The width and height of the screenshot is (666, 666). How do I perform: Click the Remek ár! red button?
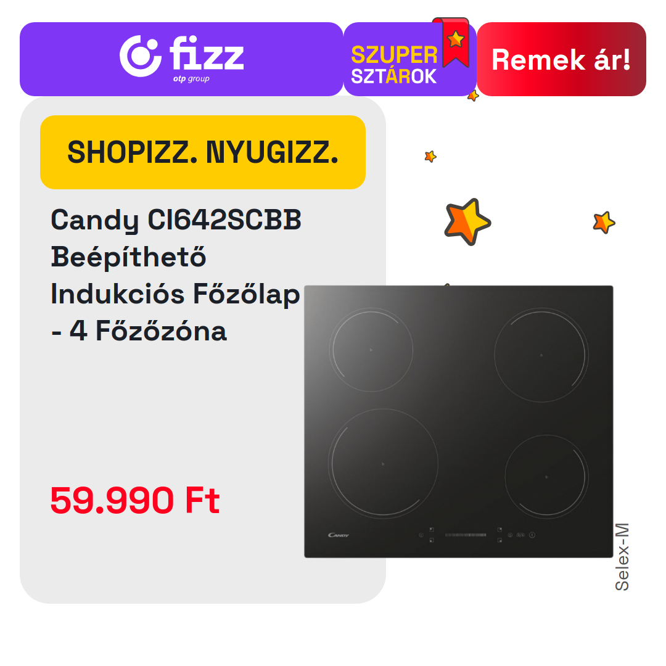pyautogui.click(x=561, y=59)
